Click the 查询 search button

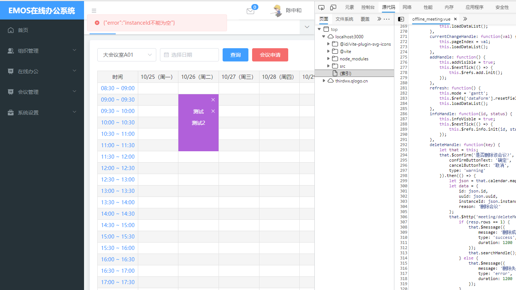pyautogui.click(x=236, y=55)
